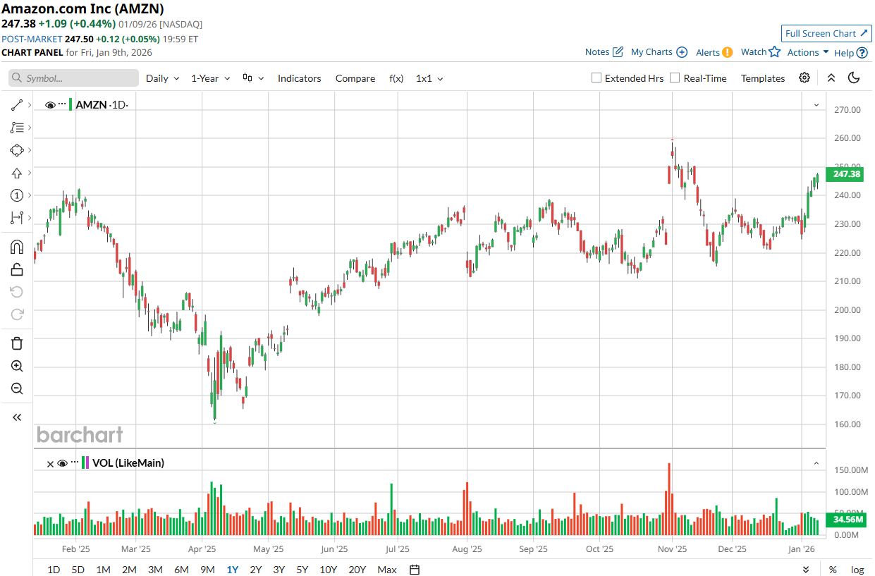Click the Alerts link
Image resolution: width=875 pixels, height=576 pixels.
tap(708, 52)
